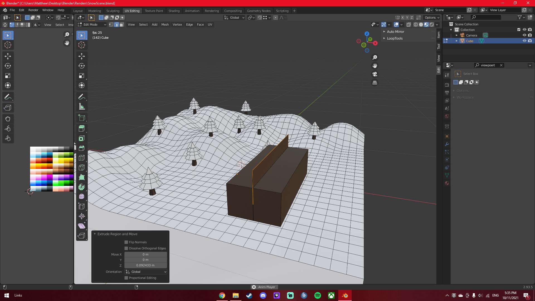This screenshot has width=535, height=301.
Task: Select the Cursor tool in 3D viewport
Action: coord(82,45)
